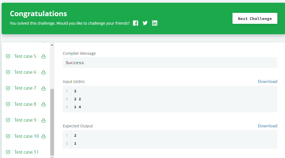Image resolution: width=285 pixels, height=158 pixels.
Task: Click passed checkmark of Test case 7
Action: point(8,88)
